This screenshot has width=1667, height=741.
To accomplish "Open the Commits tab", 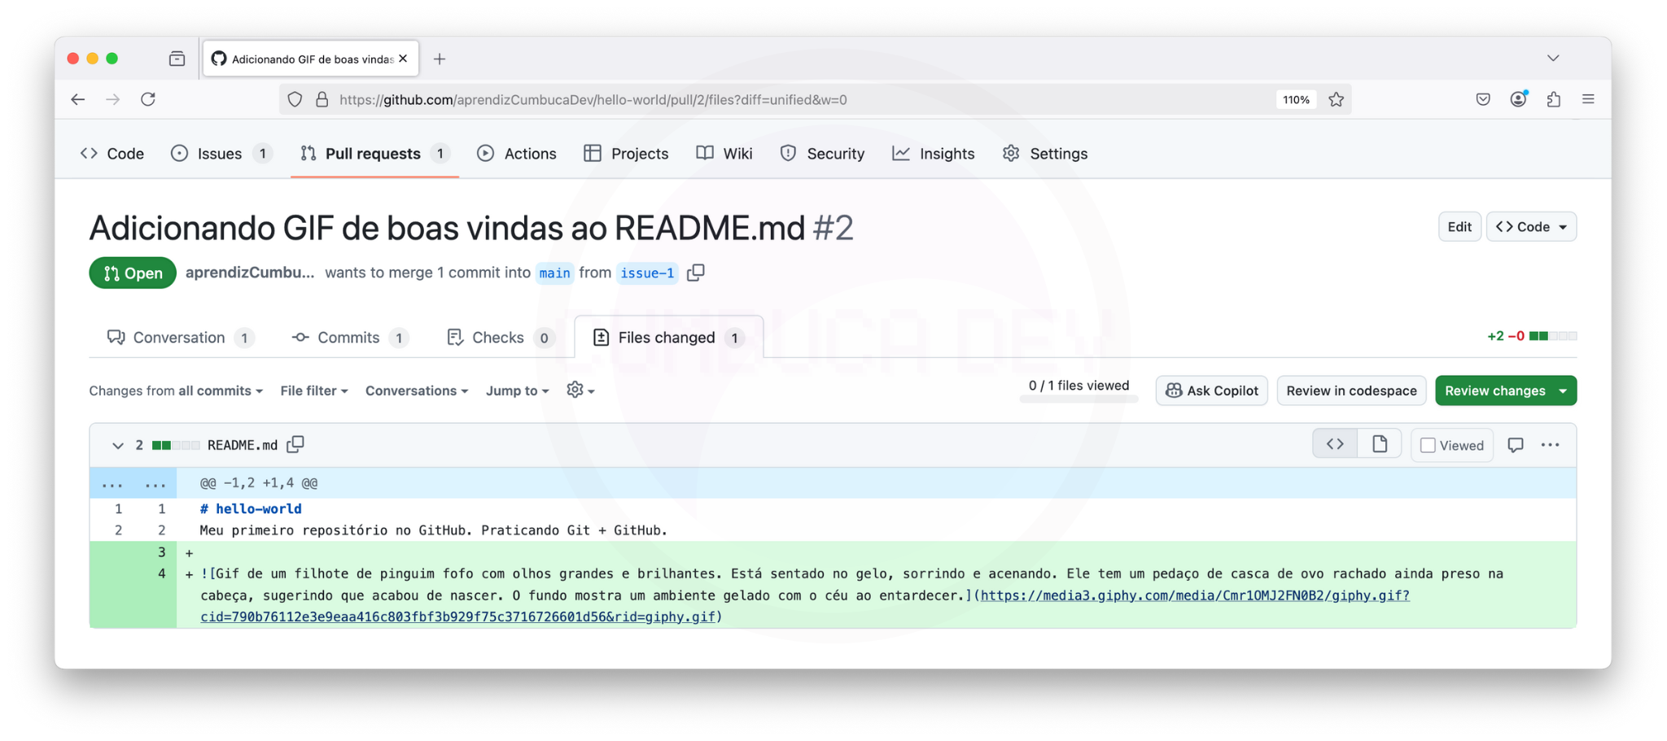I will click(348, 338).
